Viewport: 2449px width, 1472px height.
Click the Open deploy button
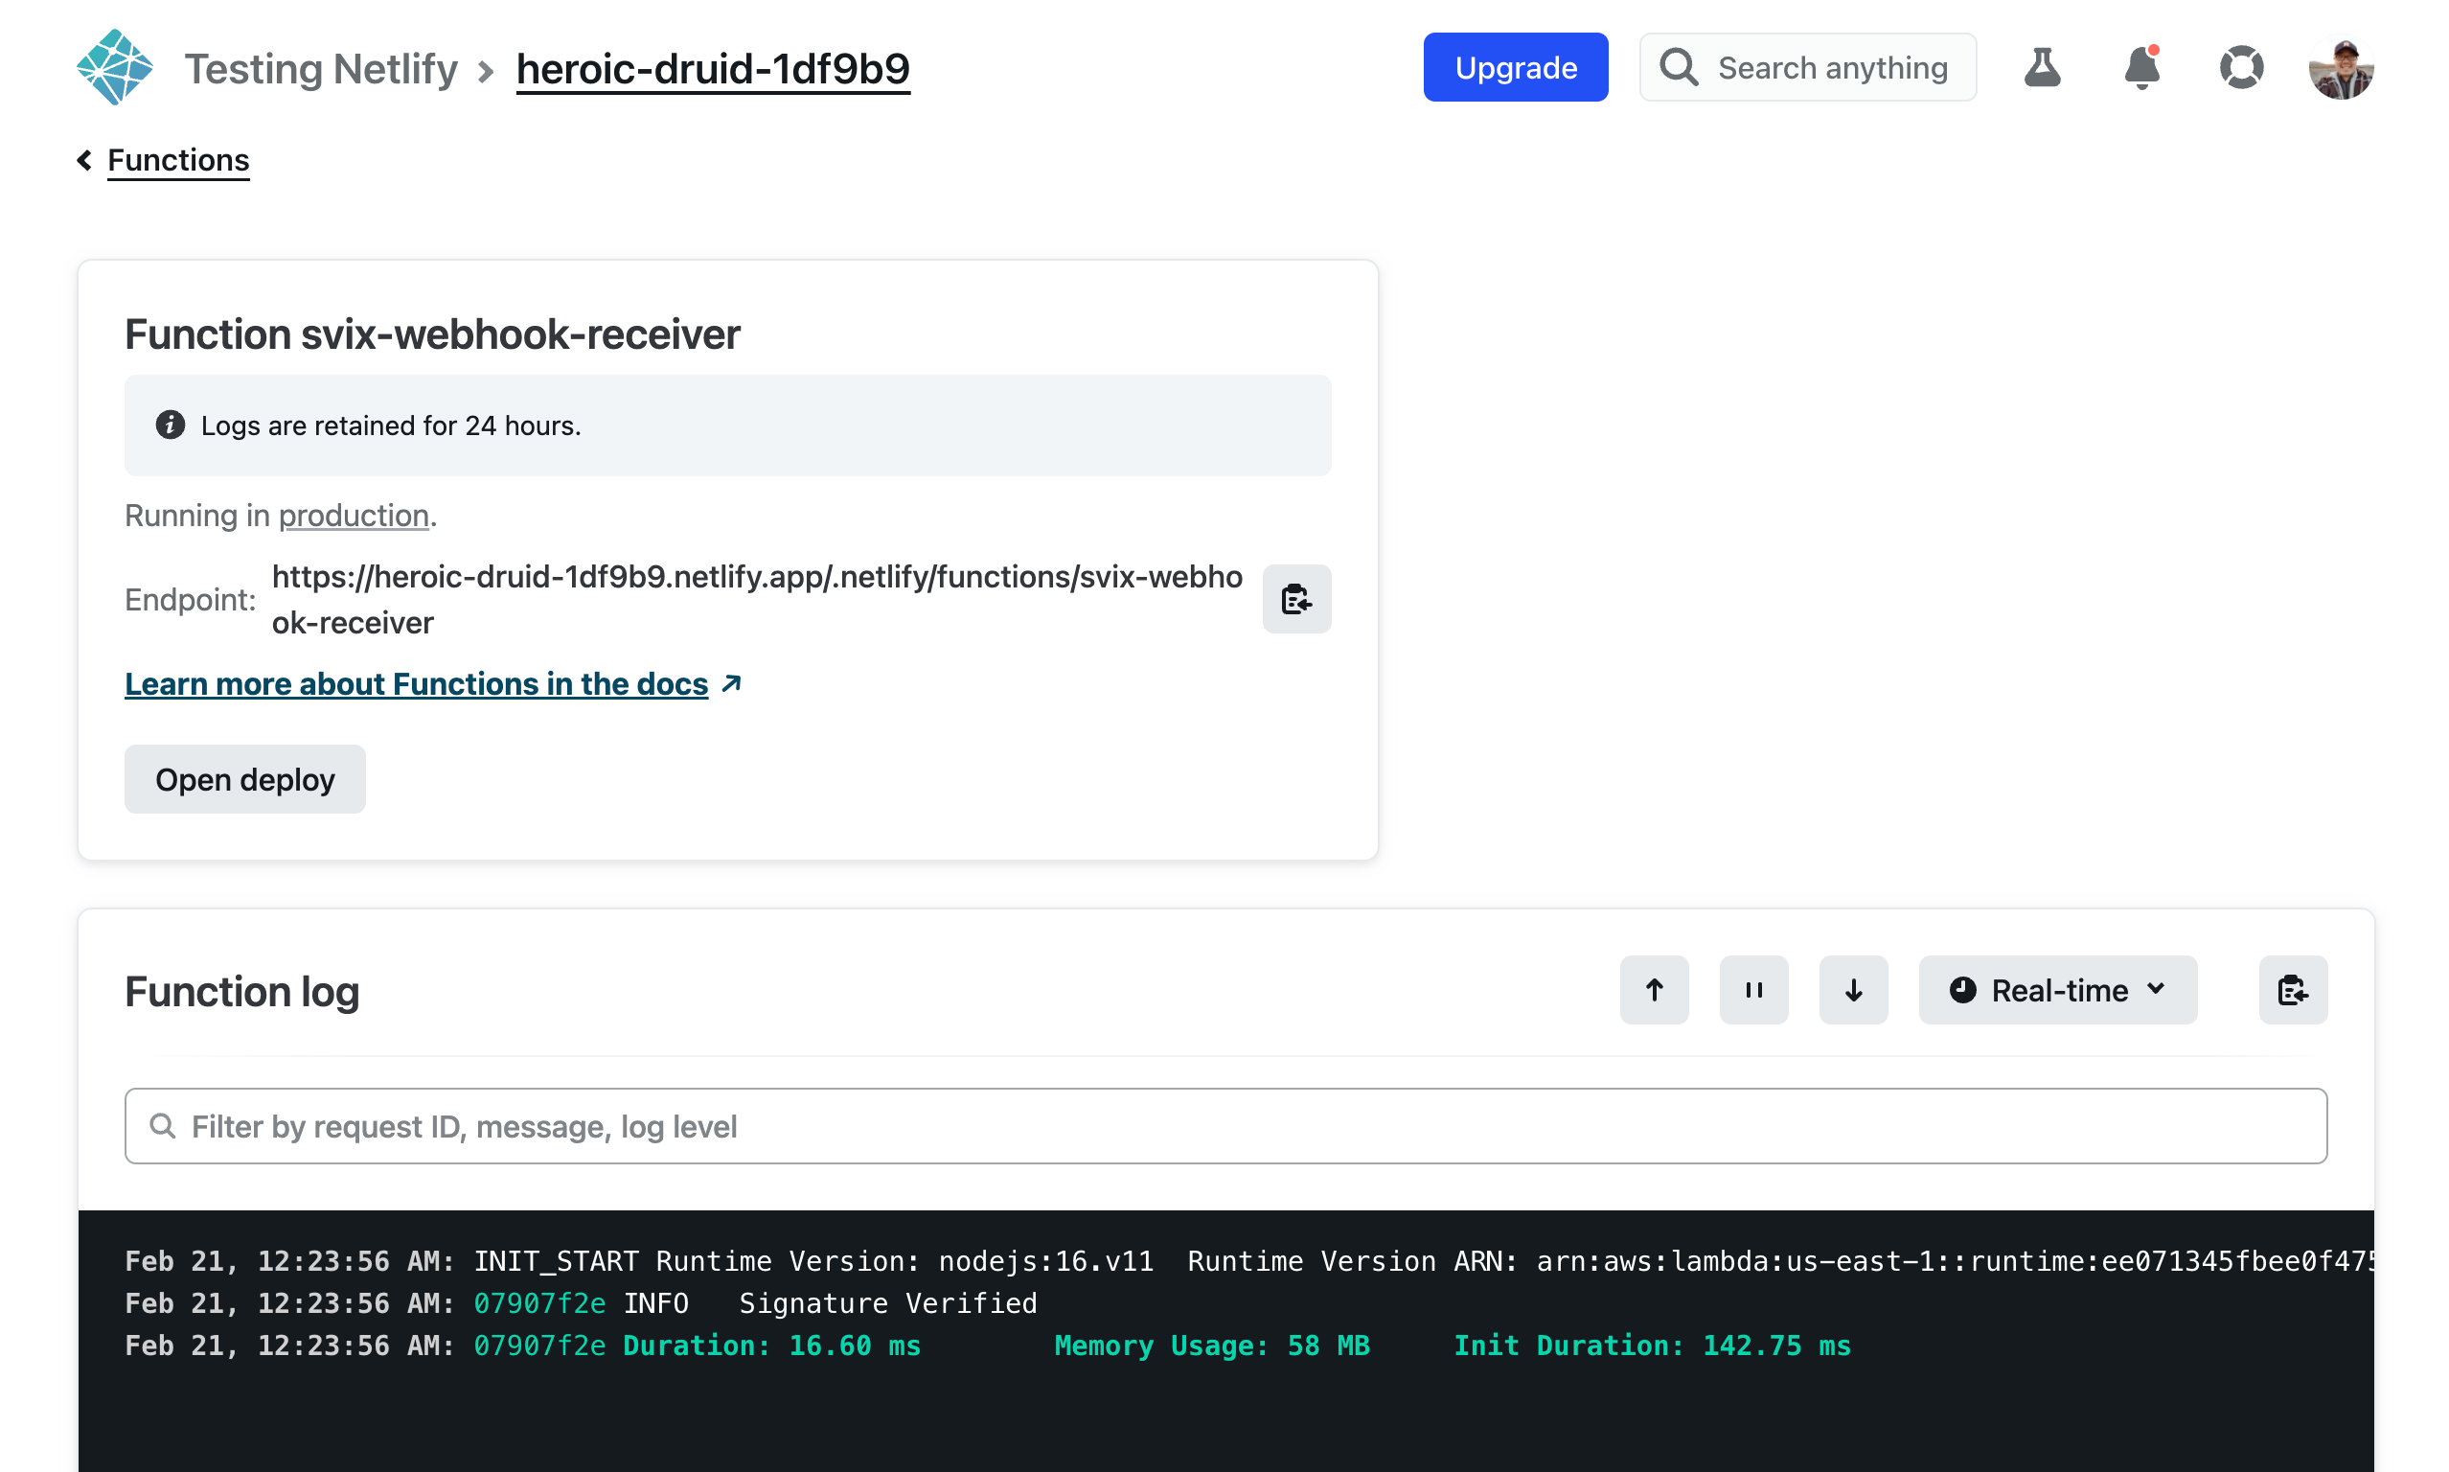point(244,780)
